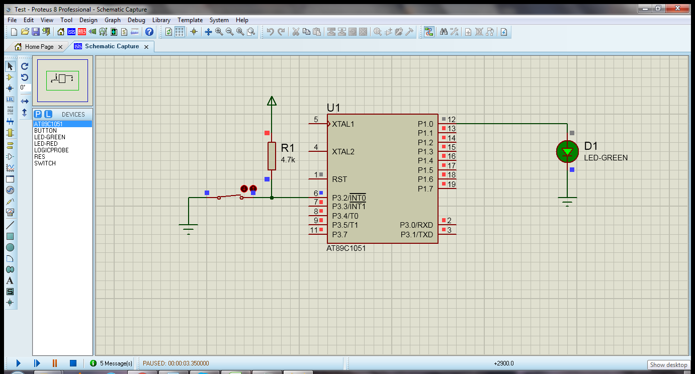Toggle the wire autorouter button
Viewport: 695px width, 374px height.
(x=429, y=32)
